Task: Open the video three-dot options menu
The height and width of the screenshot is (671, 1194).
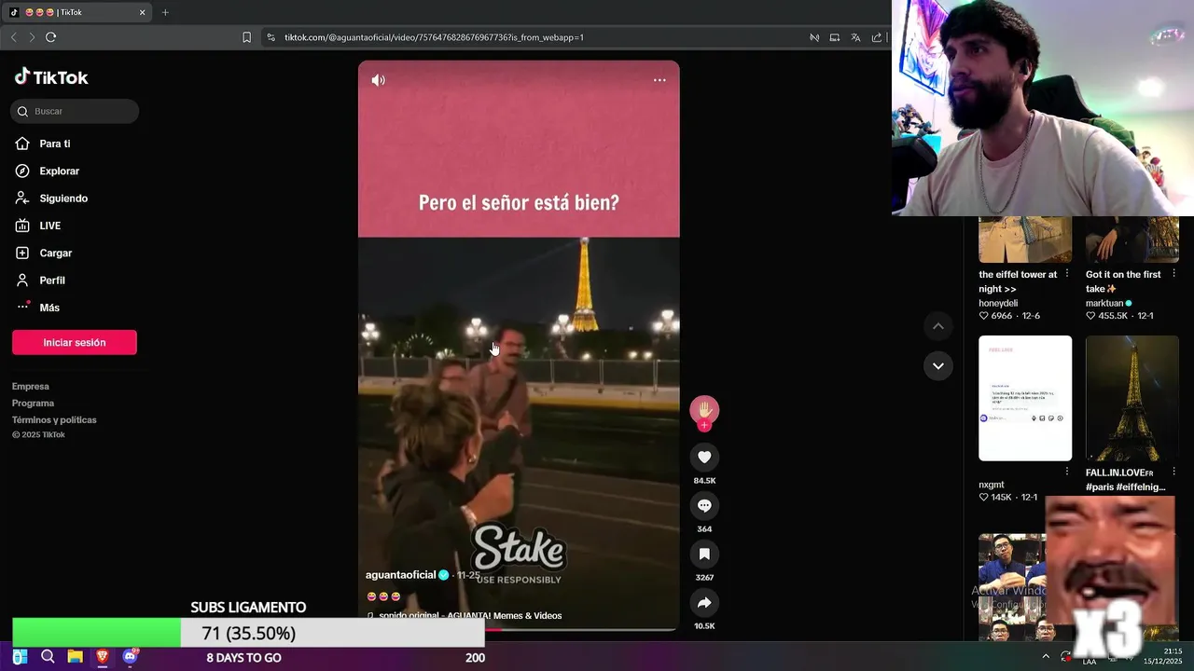Action: point(659,80)
